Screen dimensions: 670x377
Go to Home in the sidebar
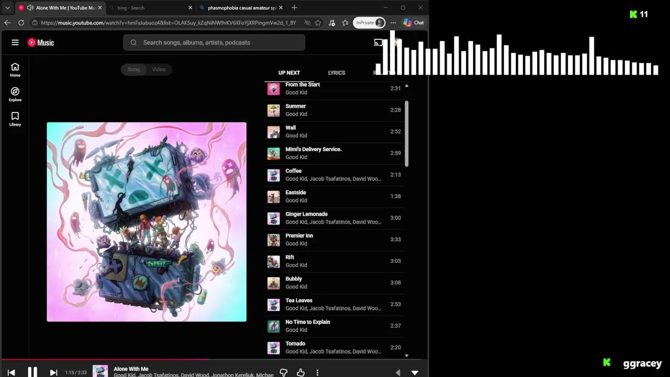(x=15, y=70)
